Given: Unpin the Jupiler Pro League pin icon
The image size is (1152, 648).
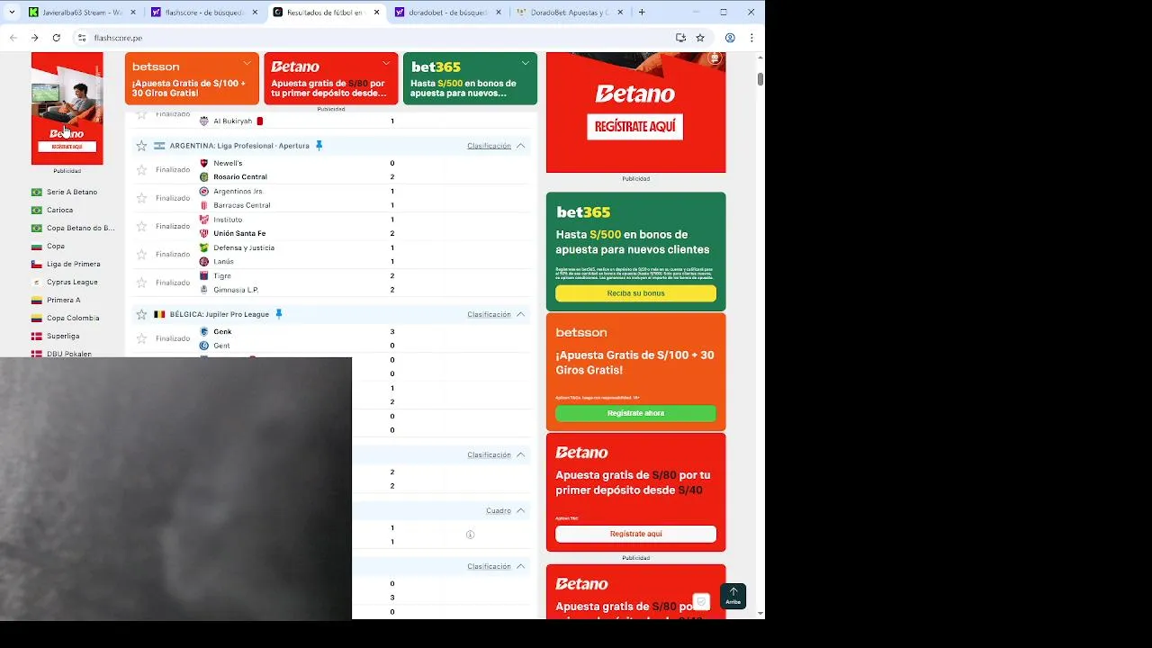Looking at the screenshot, I should [x=278, y=314].
